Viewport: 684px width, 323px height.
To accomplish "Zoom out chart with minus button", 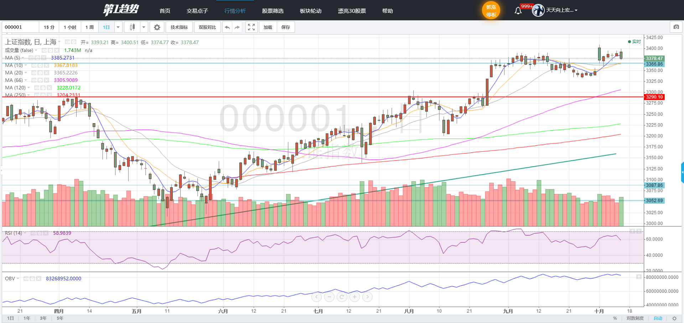I will tap(329, 297).
